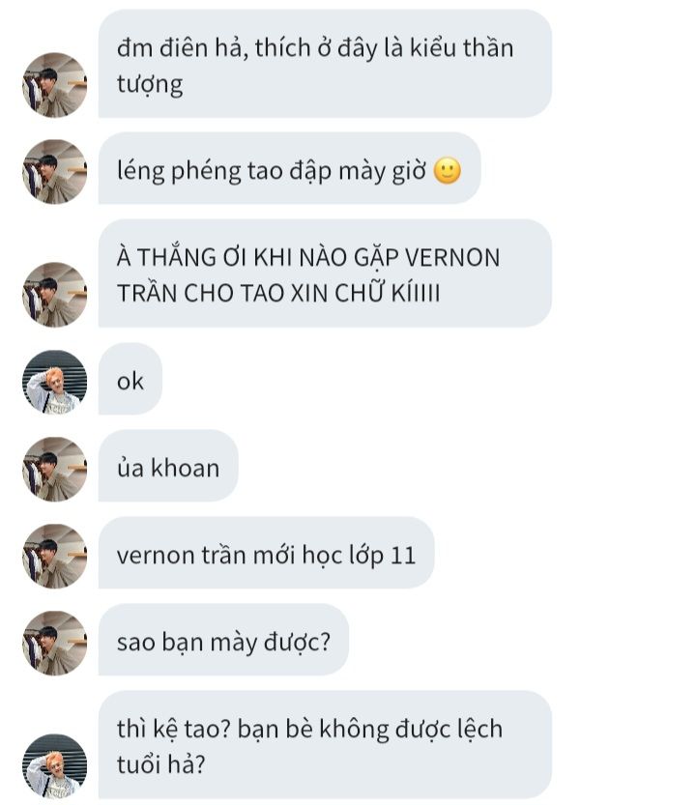Tap the smiley emoji in the message
Screen dimensions: 696x805
[x=448, y=171]
